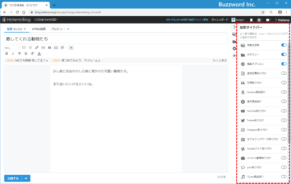
Task: Enable the iTunes商品紹介 toggle
Action: tap(284, 176)
